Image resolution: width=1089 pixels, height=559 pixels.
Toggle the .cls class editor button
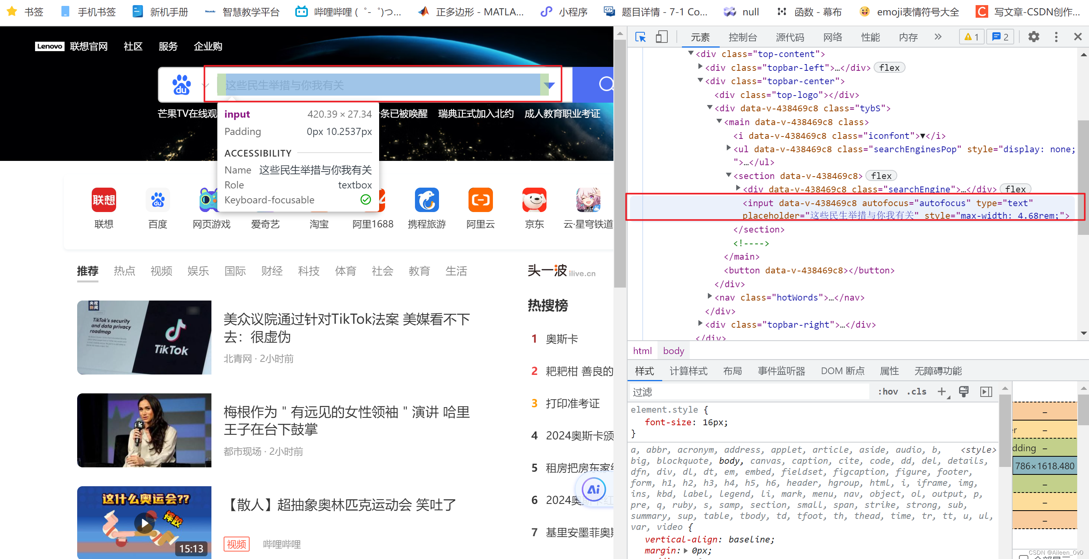pyautogui.click(x=916, y=392)
